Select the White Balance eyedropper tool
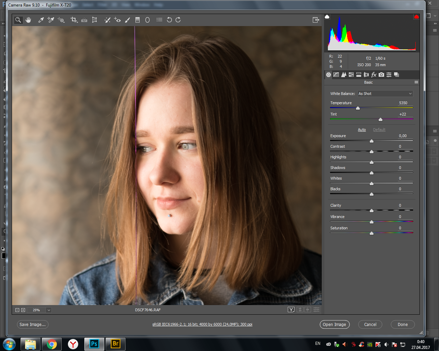This screenshot has width=439, height=351. point(41,20)
